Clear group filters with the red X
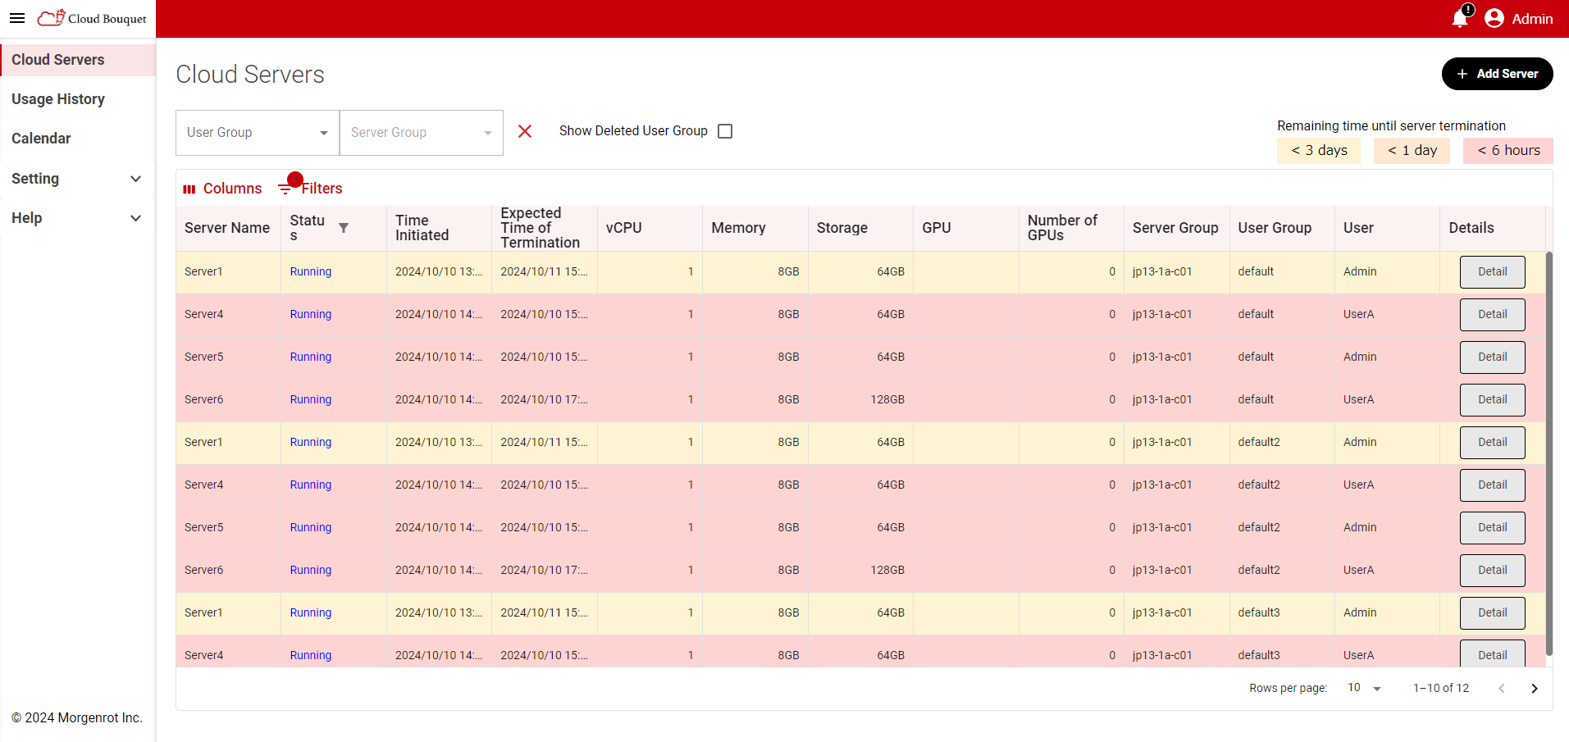1569x742 pixels. click(x=525, y=131)
